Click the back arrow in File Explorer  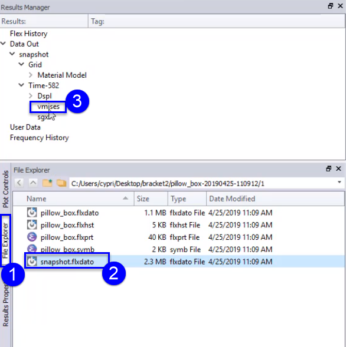pos(19,183)
